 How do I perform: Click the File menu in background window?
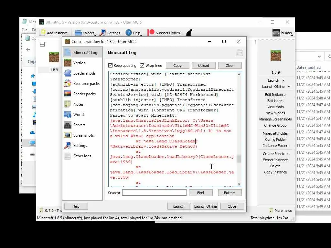coord(25,30)
